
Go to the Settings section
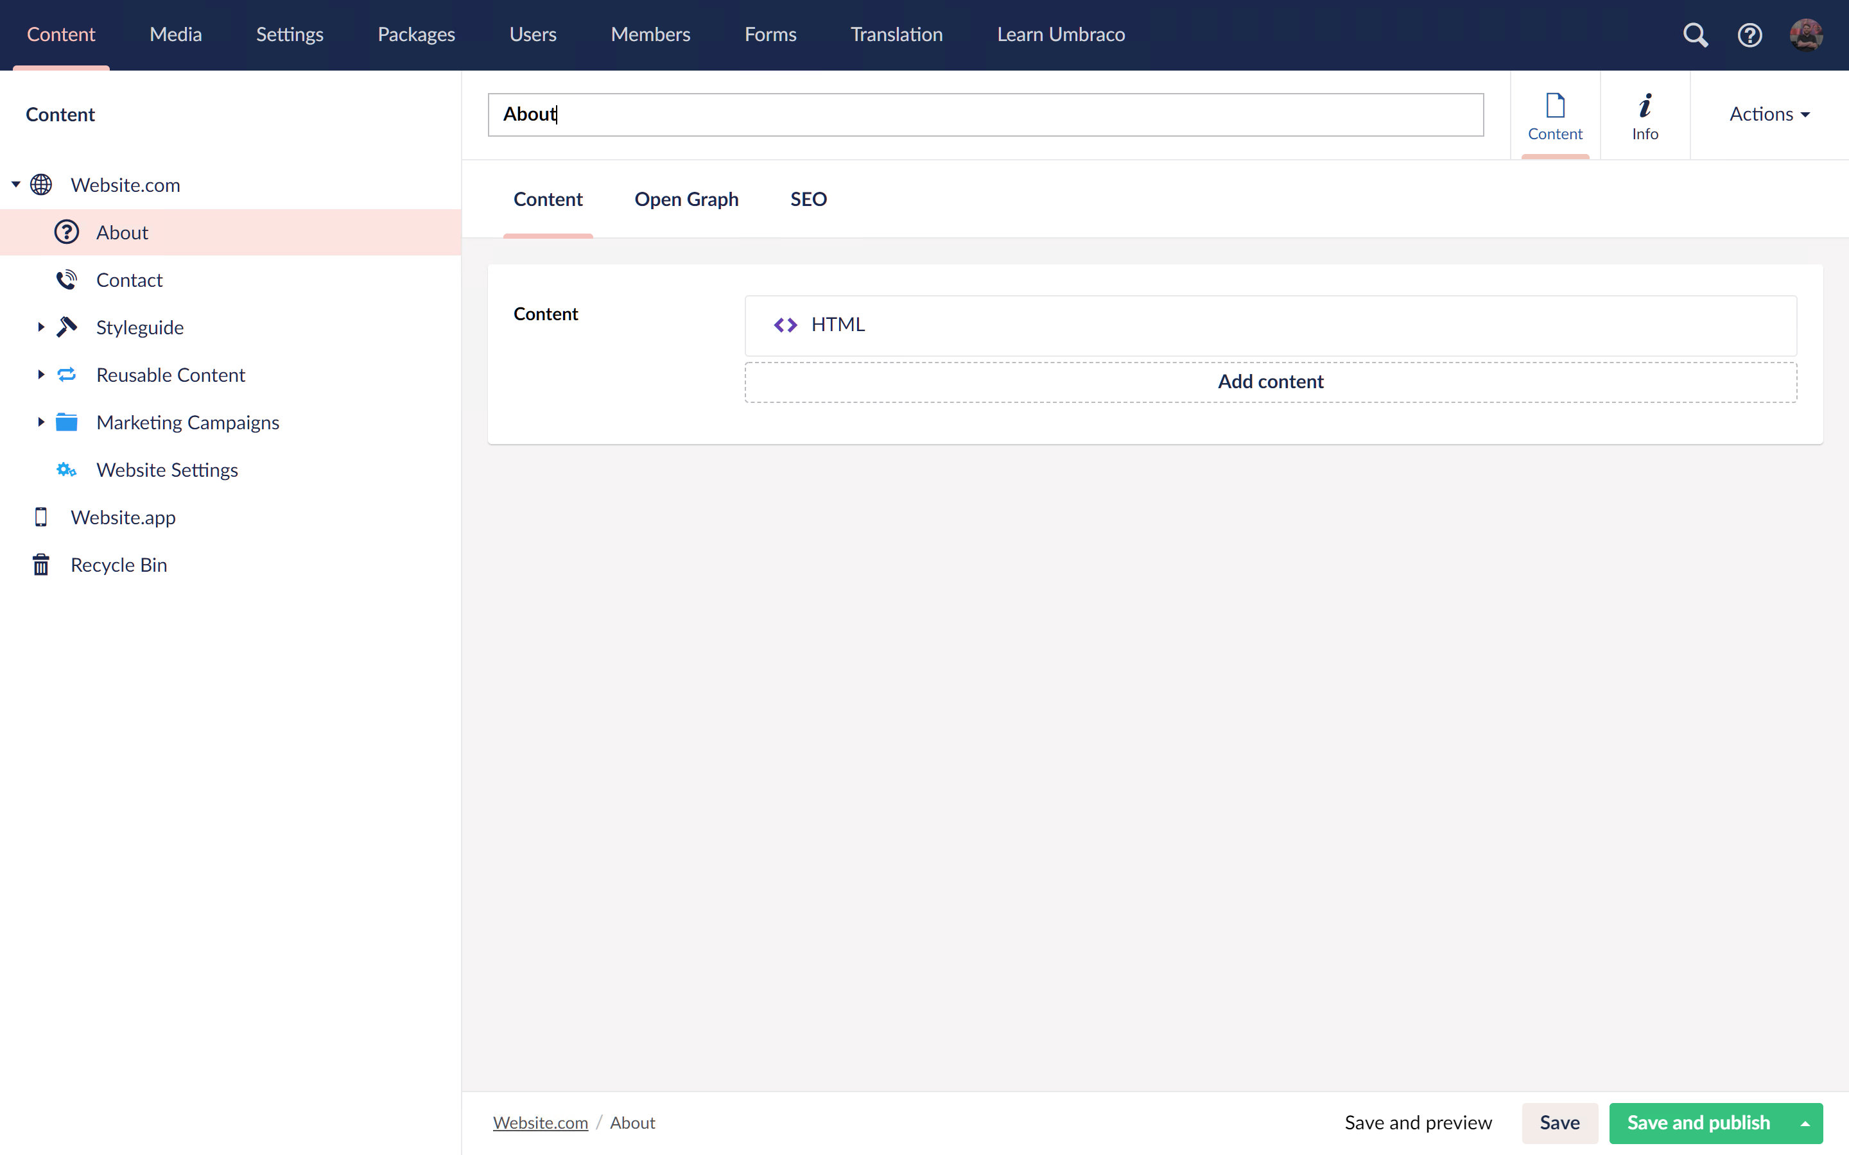point(290,35)
